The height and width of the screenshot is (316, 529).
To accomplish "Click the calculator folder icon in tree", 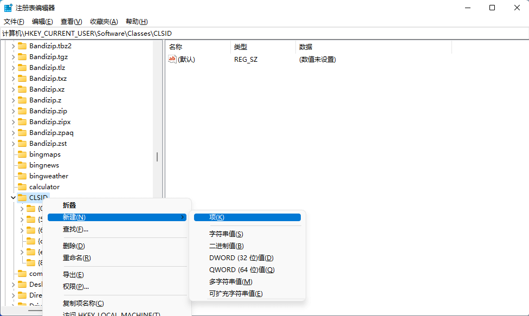I will point(22,187).
